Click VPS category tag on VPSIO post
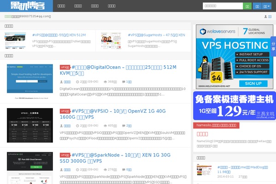This screenshot has height=184, width=276. point(65,111)
